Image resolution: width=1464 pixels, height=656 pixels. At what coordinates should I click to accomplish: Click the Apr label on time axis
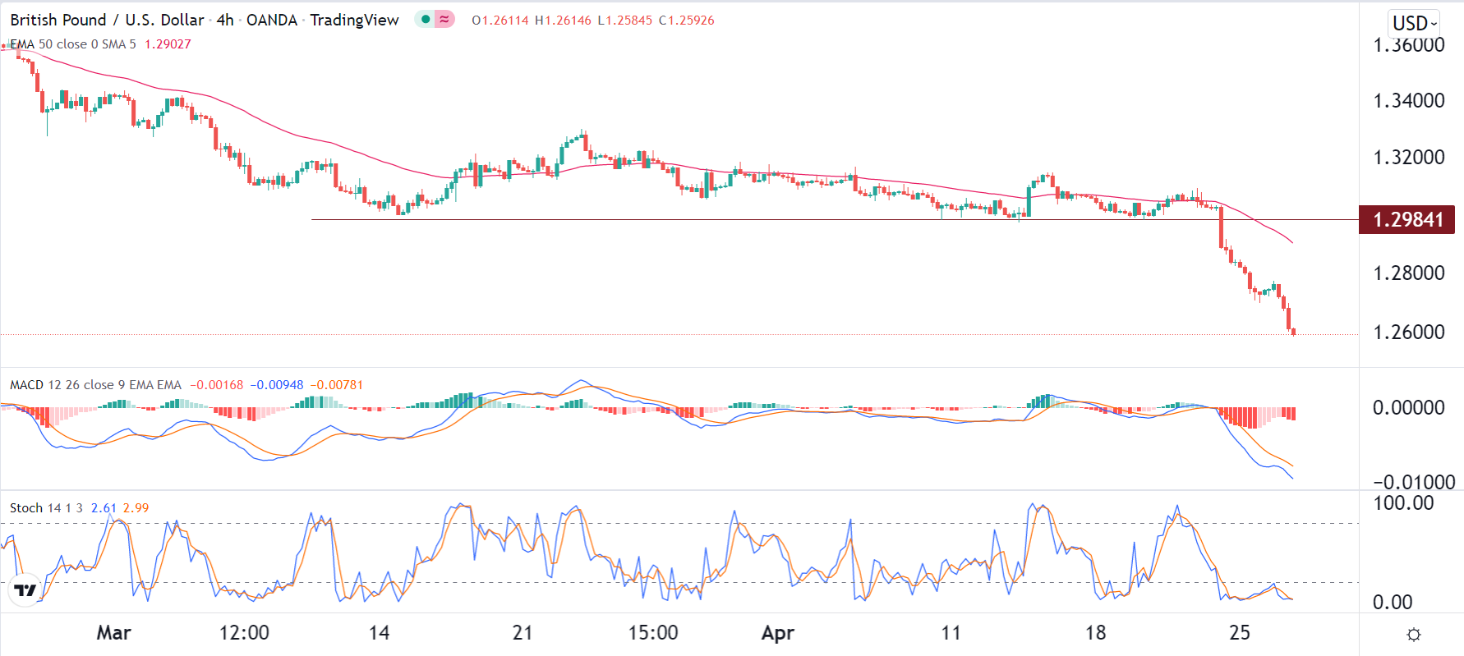click(x=777, y=633)
